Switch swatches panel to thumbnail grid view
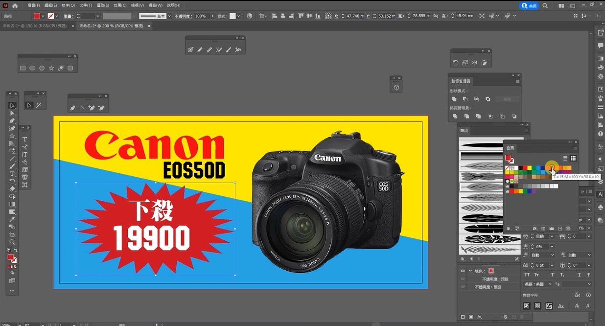 [573, 158]
